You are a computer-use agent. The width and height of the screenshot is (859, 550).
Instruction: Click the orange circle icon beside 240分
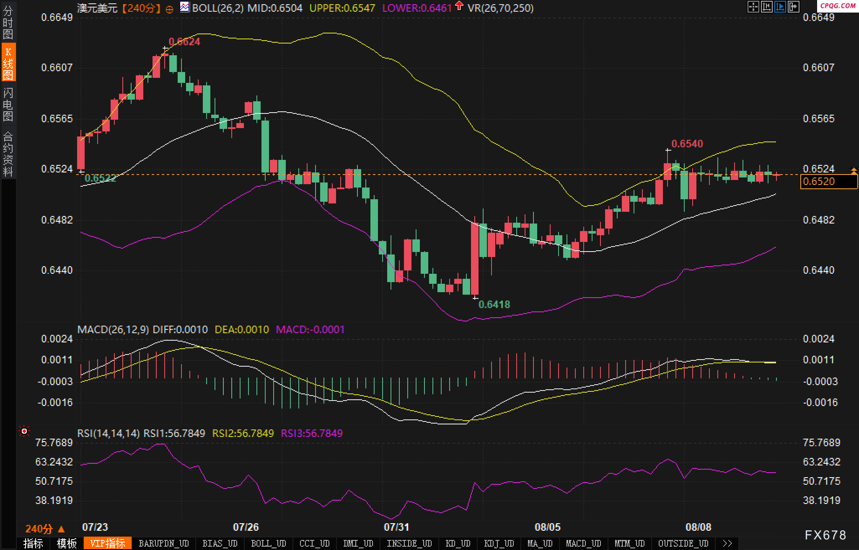click(x=169, y=9)
